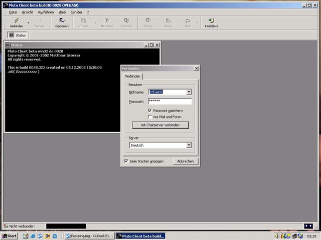321x240 pixels.
Task: Click the first quick launch desktop icon
Action: click(26, 236)
